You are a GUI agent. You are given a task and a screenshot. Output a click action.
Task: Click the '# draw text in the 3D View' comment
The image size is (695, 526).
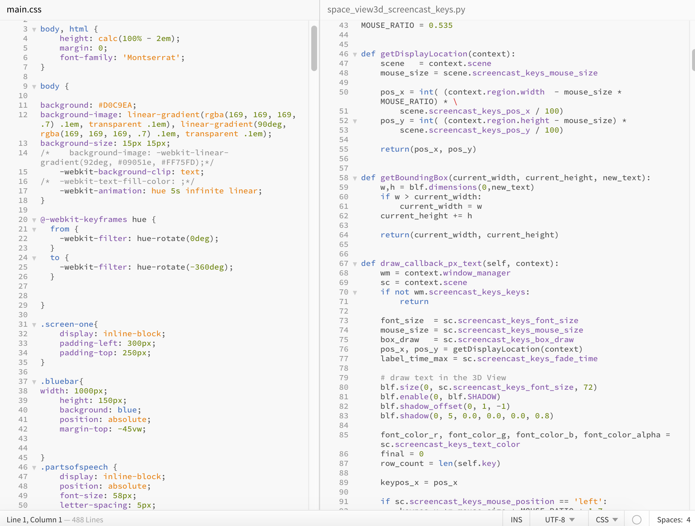tap(443, 378)
